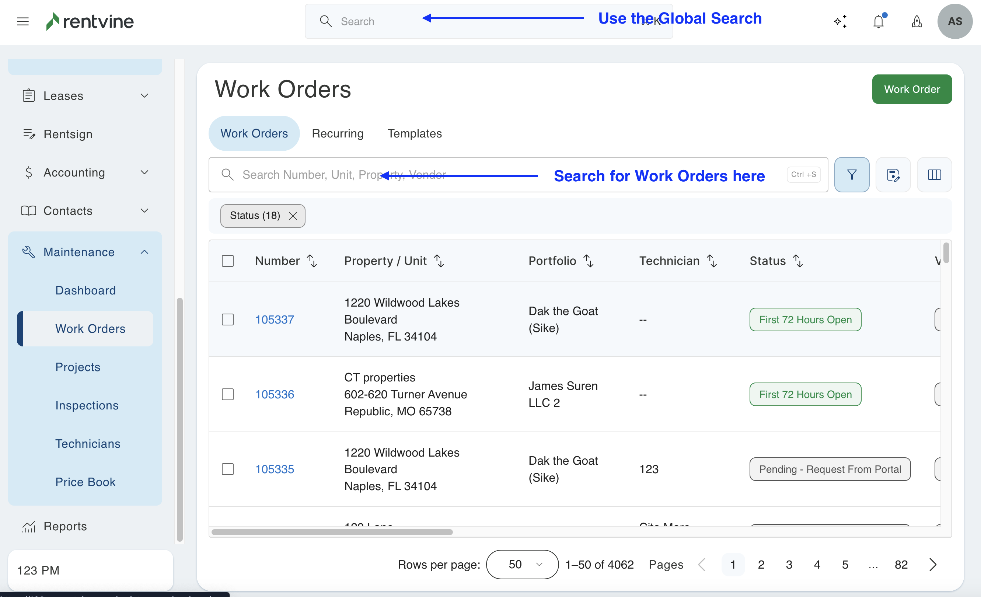Click the AI sparkle icon in header
The image size is (981, 597).
840,21
